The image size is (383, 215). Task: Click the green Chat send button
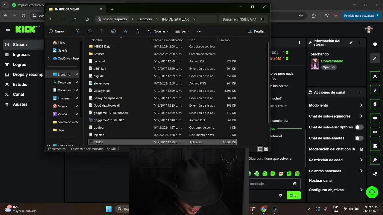pos(294,195)
